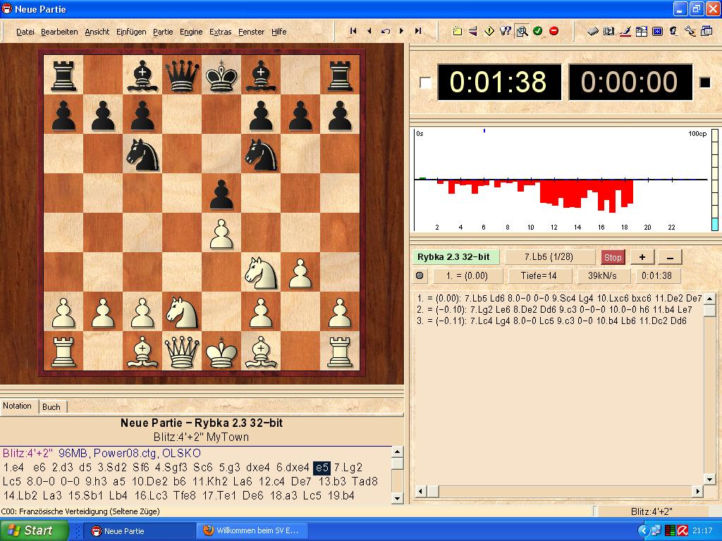
Task: Step back one move in the toolbar
Action: (369, 31)
